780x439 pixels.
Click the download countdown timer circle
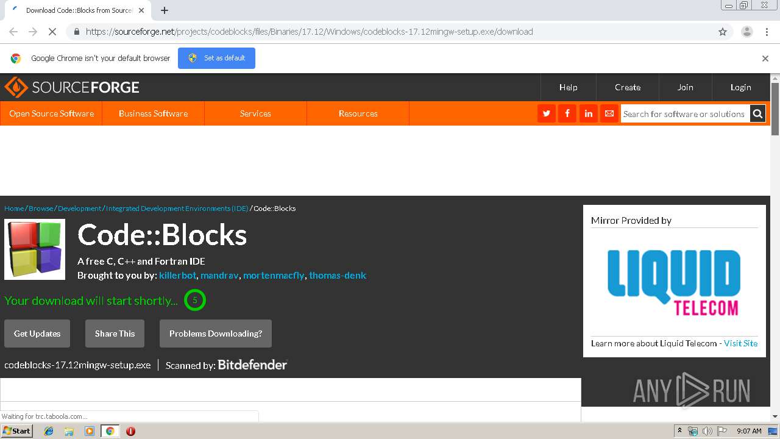pos(195,300)
